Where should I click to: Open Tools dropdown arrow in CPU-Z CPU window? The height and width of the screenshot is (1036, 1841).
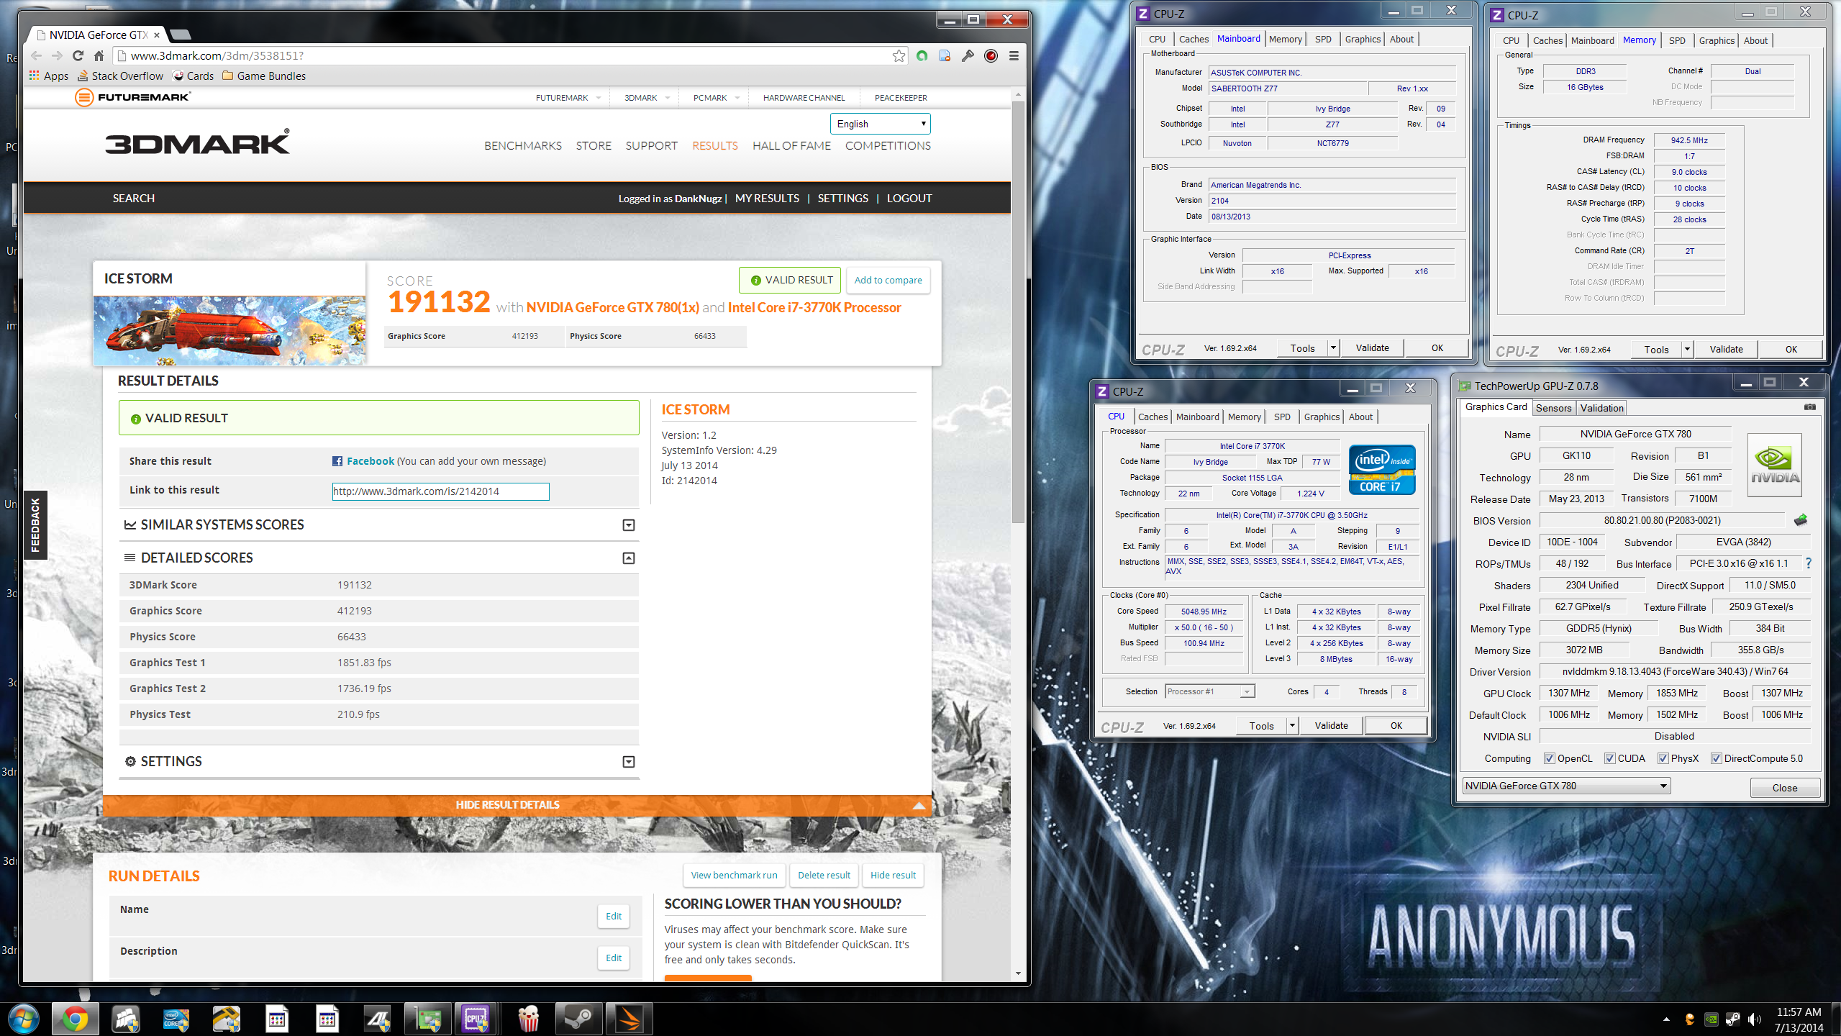point(1291,726)
